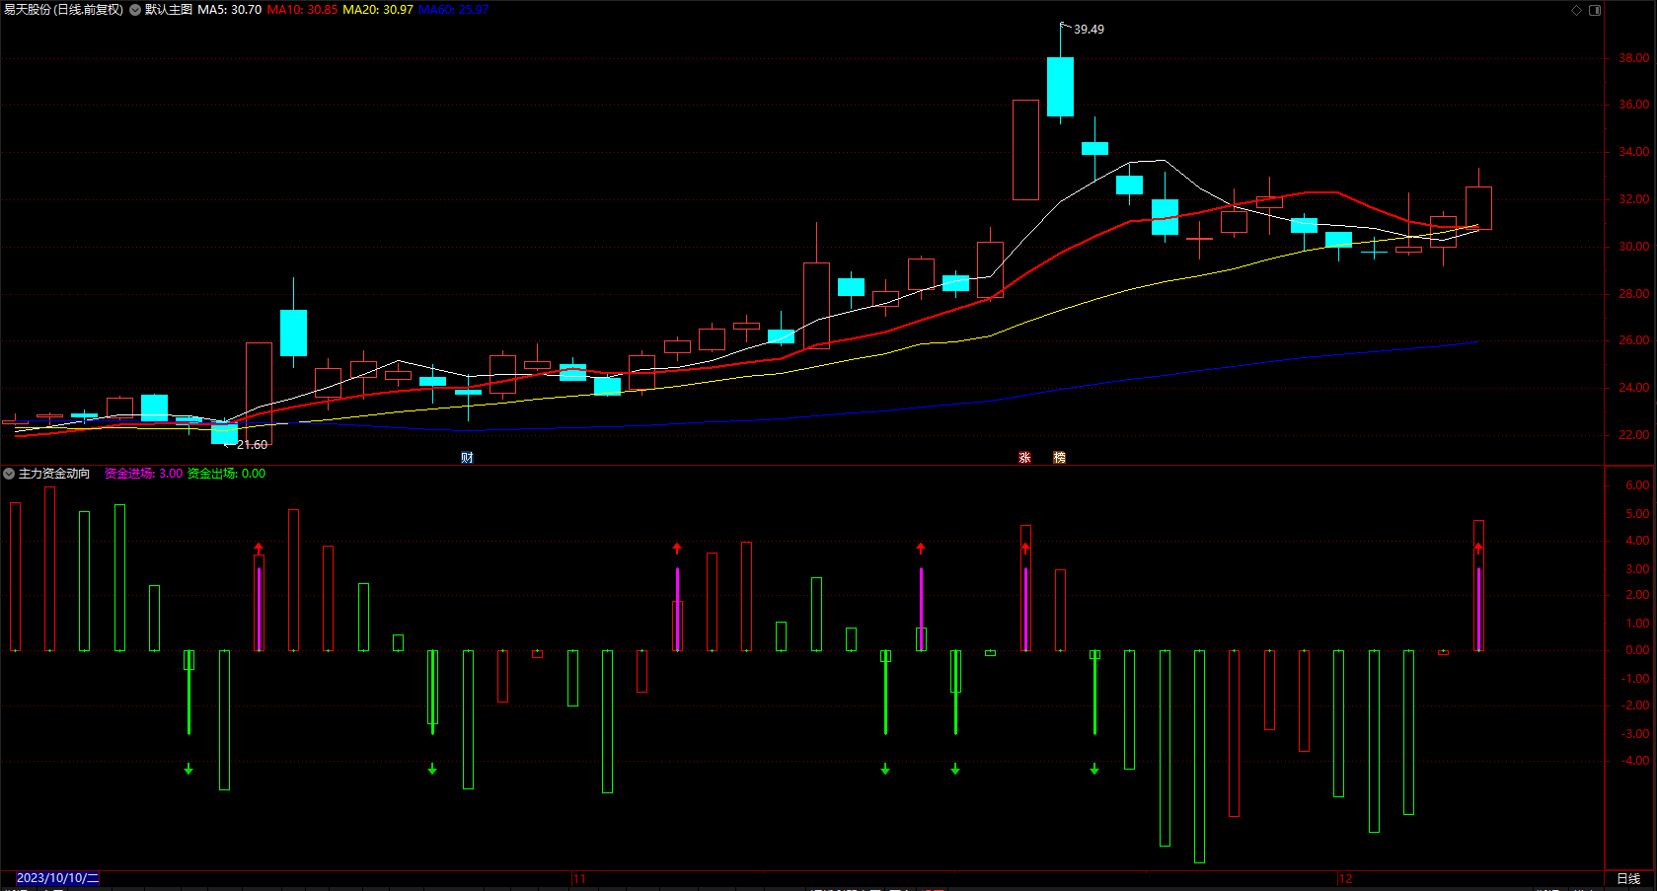Toggle the side panel layout icon
Screen dimensions: 1657x891
(x=1595, y=10)
